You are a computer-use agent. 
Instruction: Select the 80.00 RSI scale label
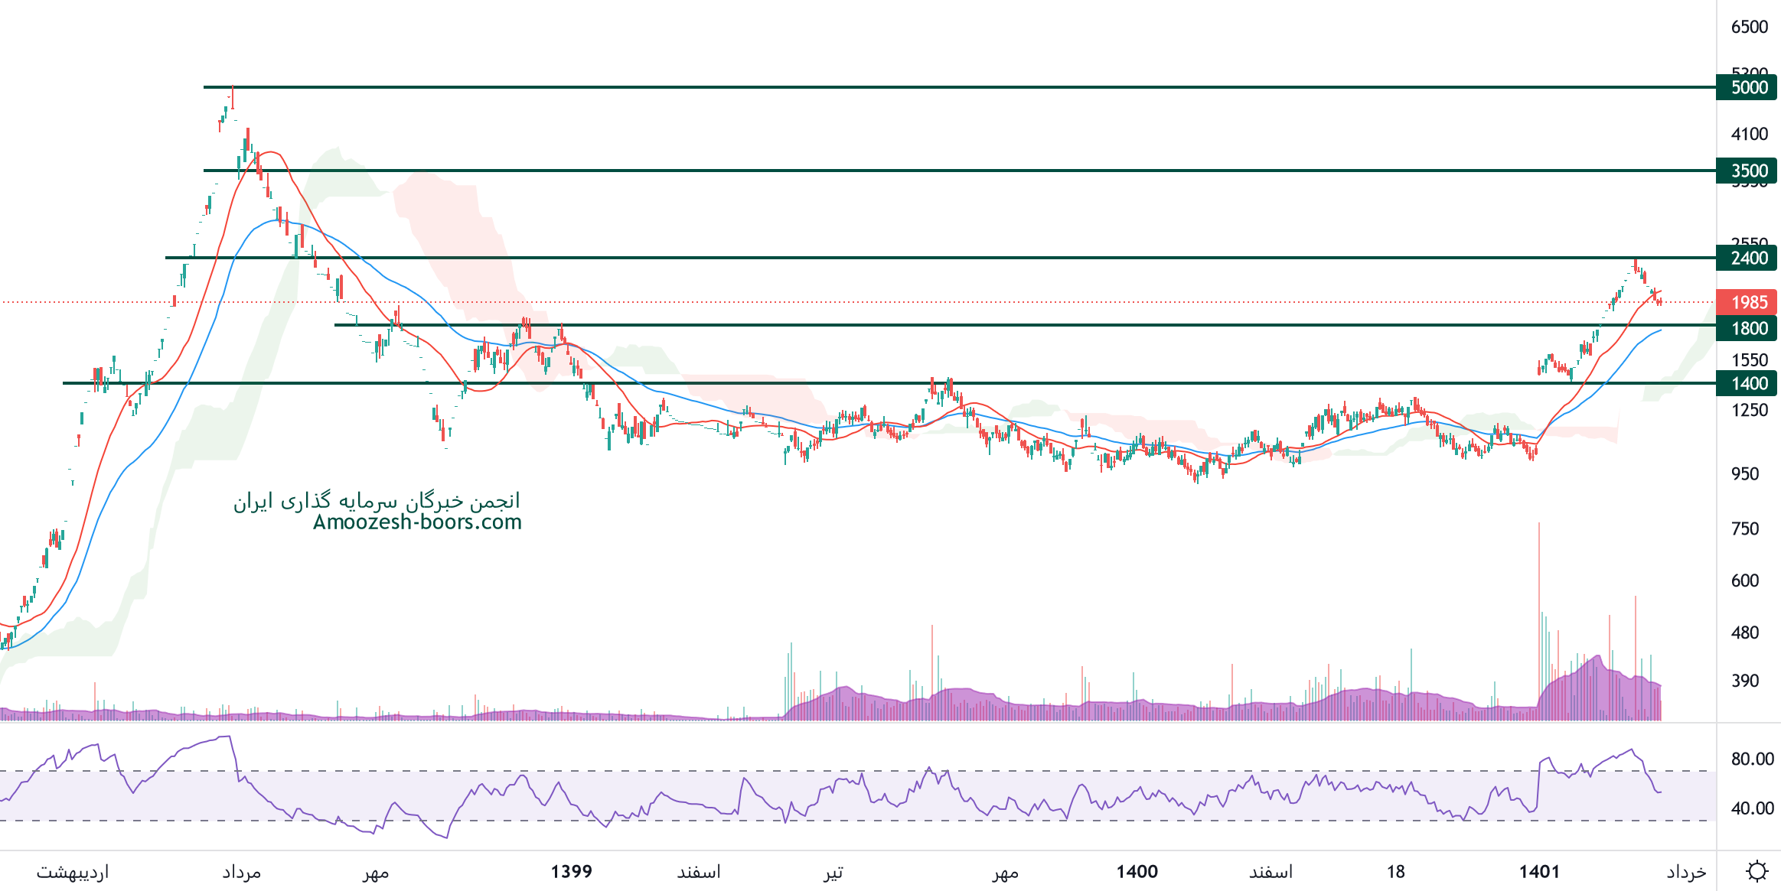(x=1752, y=759)
